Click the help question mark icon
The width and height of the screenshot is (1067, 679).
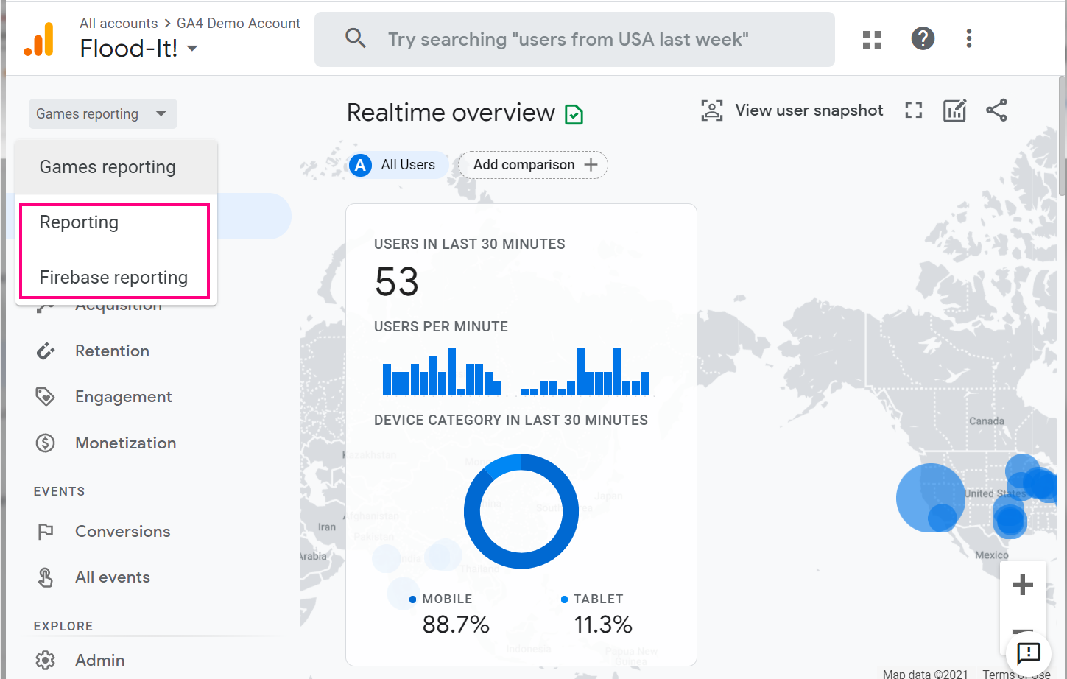coord(922,38)
